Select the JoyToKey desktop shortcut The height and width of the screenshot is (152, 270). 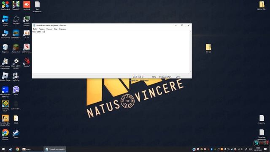16,77
